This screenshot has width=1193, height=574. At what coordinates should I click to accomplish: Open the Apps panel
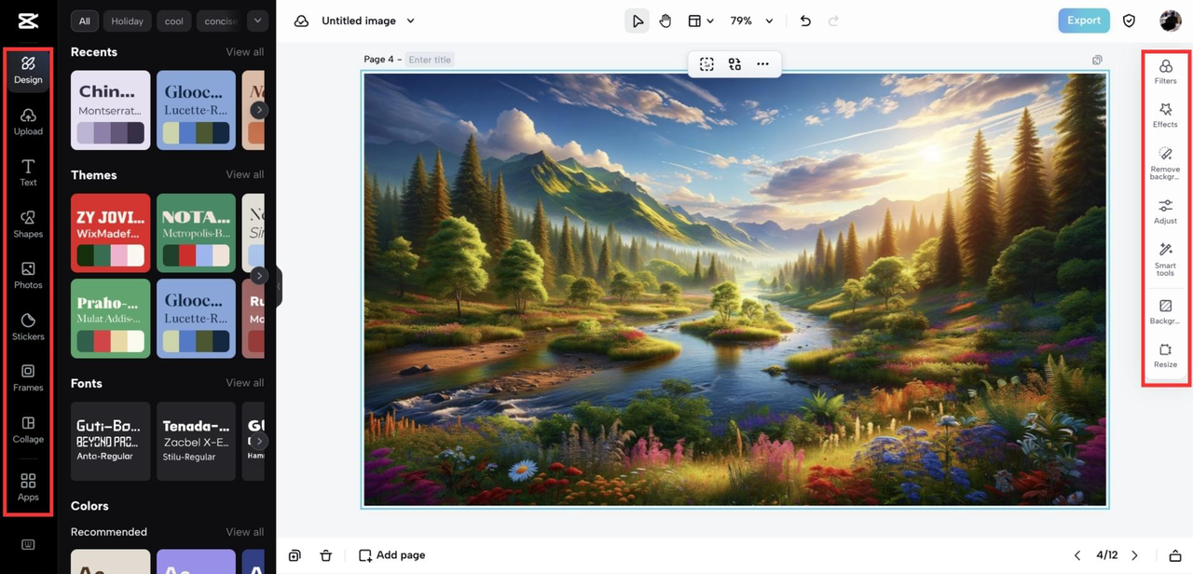28,487
